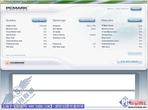This screenshot has width=148, height=110.
Task: Open the Select Suites button
Action: click(x=39, y=20)
